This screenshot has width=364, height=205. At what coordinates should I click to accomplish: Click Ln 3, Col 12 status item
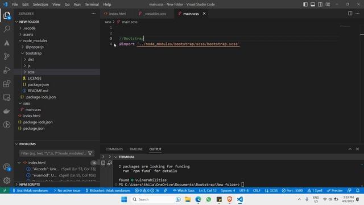coord(208,190)
